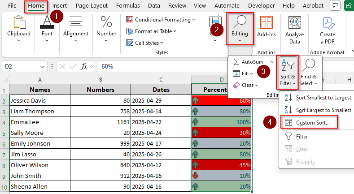Image resolution: width=354 pixels, height=194 pixels.
Task: Switch to the Insert tab
Action: tap(60, 6)
